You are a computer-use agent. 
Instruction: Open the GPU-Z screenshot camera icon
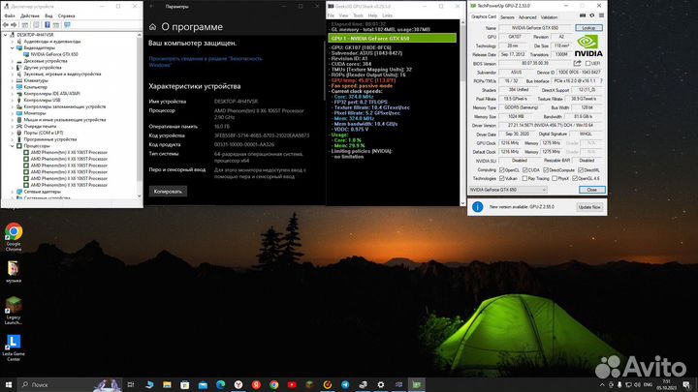[x=583, y=15]
